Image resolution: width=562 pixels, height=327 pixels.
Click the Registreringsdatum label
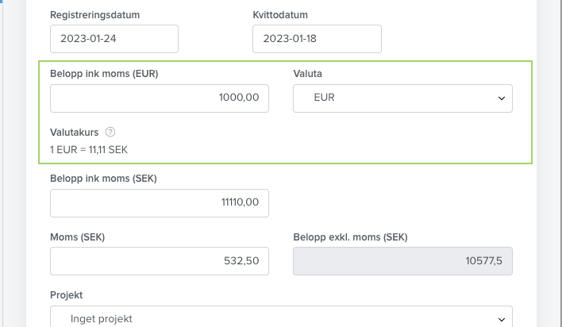tap(95, 15)
